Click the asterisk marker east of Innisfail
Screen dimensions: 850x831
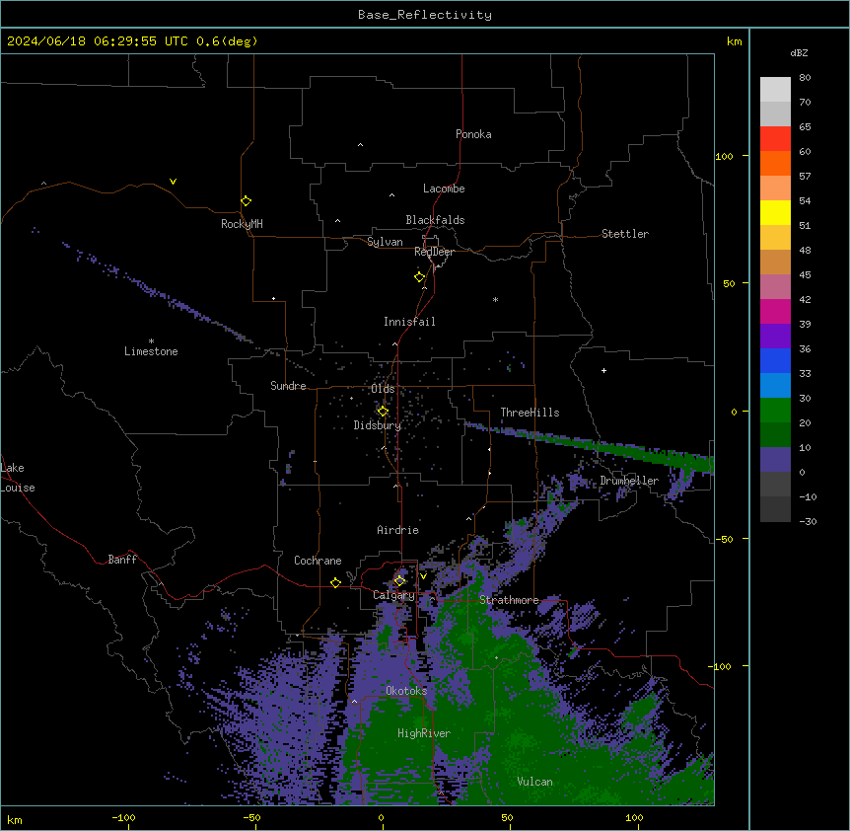(x=495, y=299)
